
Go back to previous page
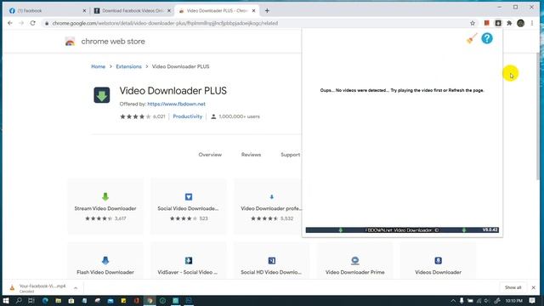click(x=10, y=23)
